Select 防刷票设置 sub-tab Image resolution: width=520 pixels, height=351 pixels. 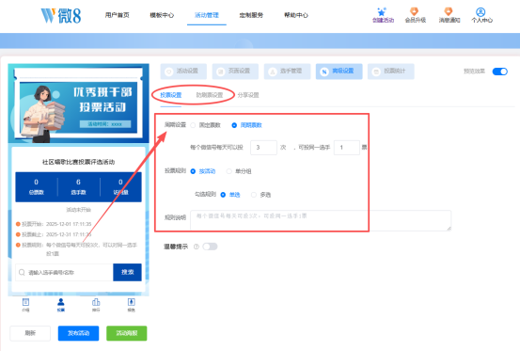[210, 95]
